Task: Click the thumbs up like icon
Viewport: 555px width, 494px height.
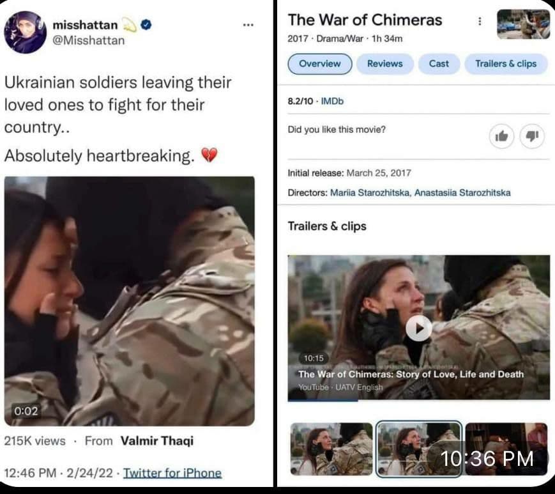Action: click(x=501, y=135)
